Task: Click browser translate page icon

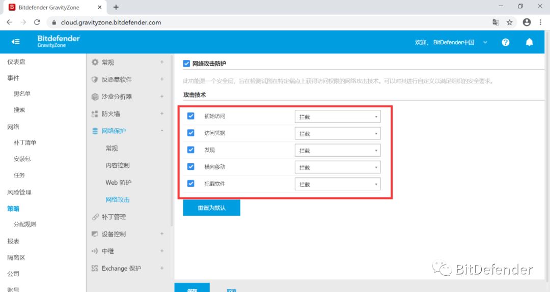Action: point(496,22)
